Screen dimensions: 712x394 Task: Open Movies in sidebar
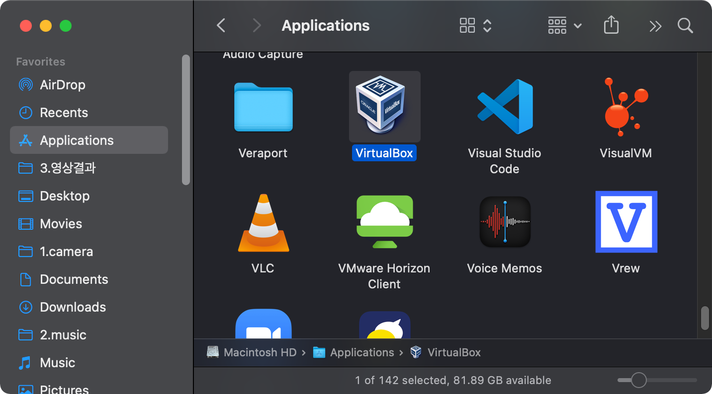(89, 224)
